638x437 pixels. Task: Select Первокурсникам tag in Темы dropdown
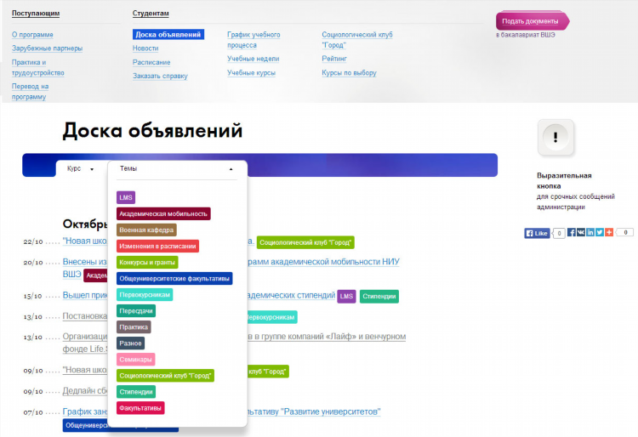pos(145,295)
